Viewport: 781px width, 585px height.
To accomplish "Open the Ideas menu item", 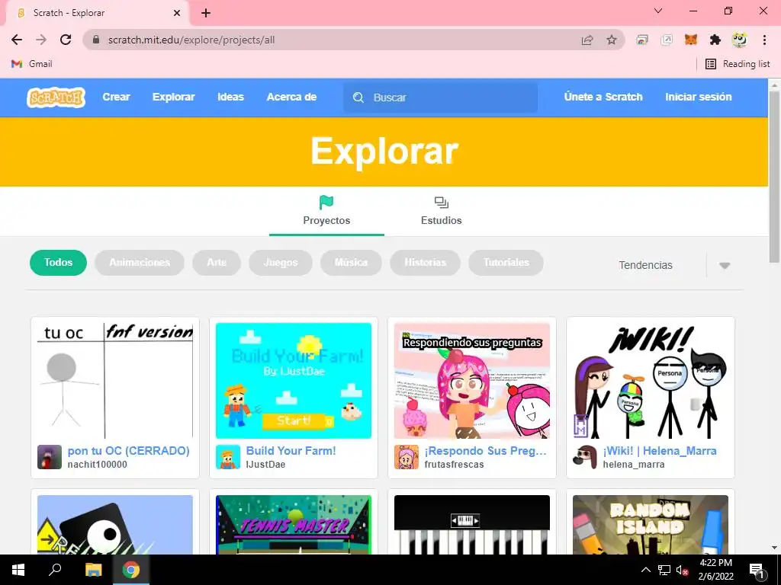I will tap(230, 97).
